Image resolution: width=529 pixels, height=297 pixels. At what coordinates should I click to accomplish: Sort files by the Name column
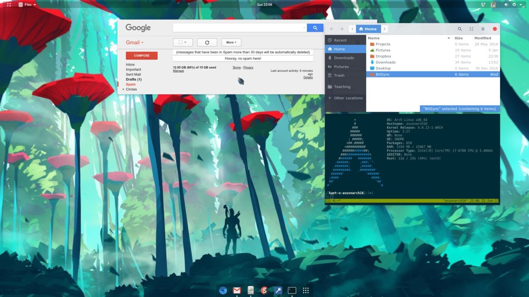pos(409,38)
